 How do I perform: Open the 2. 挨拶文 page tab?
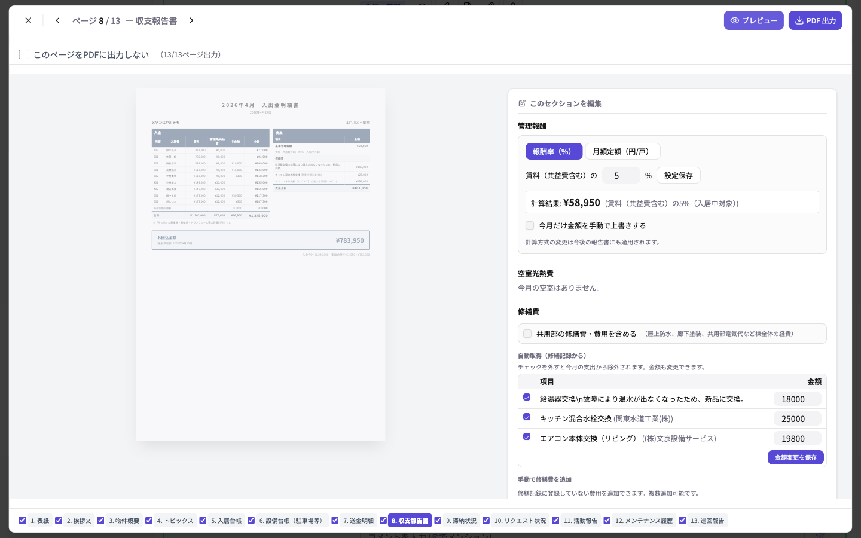pos(79,521)
